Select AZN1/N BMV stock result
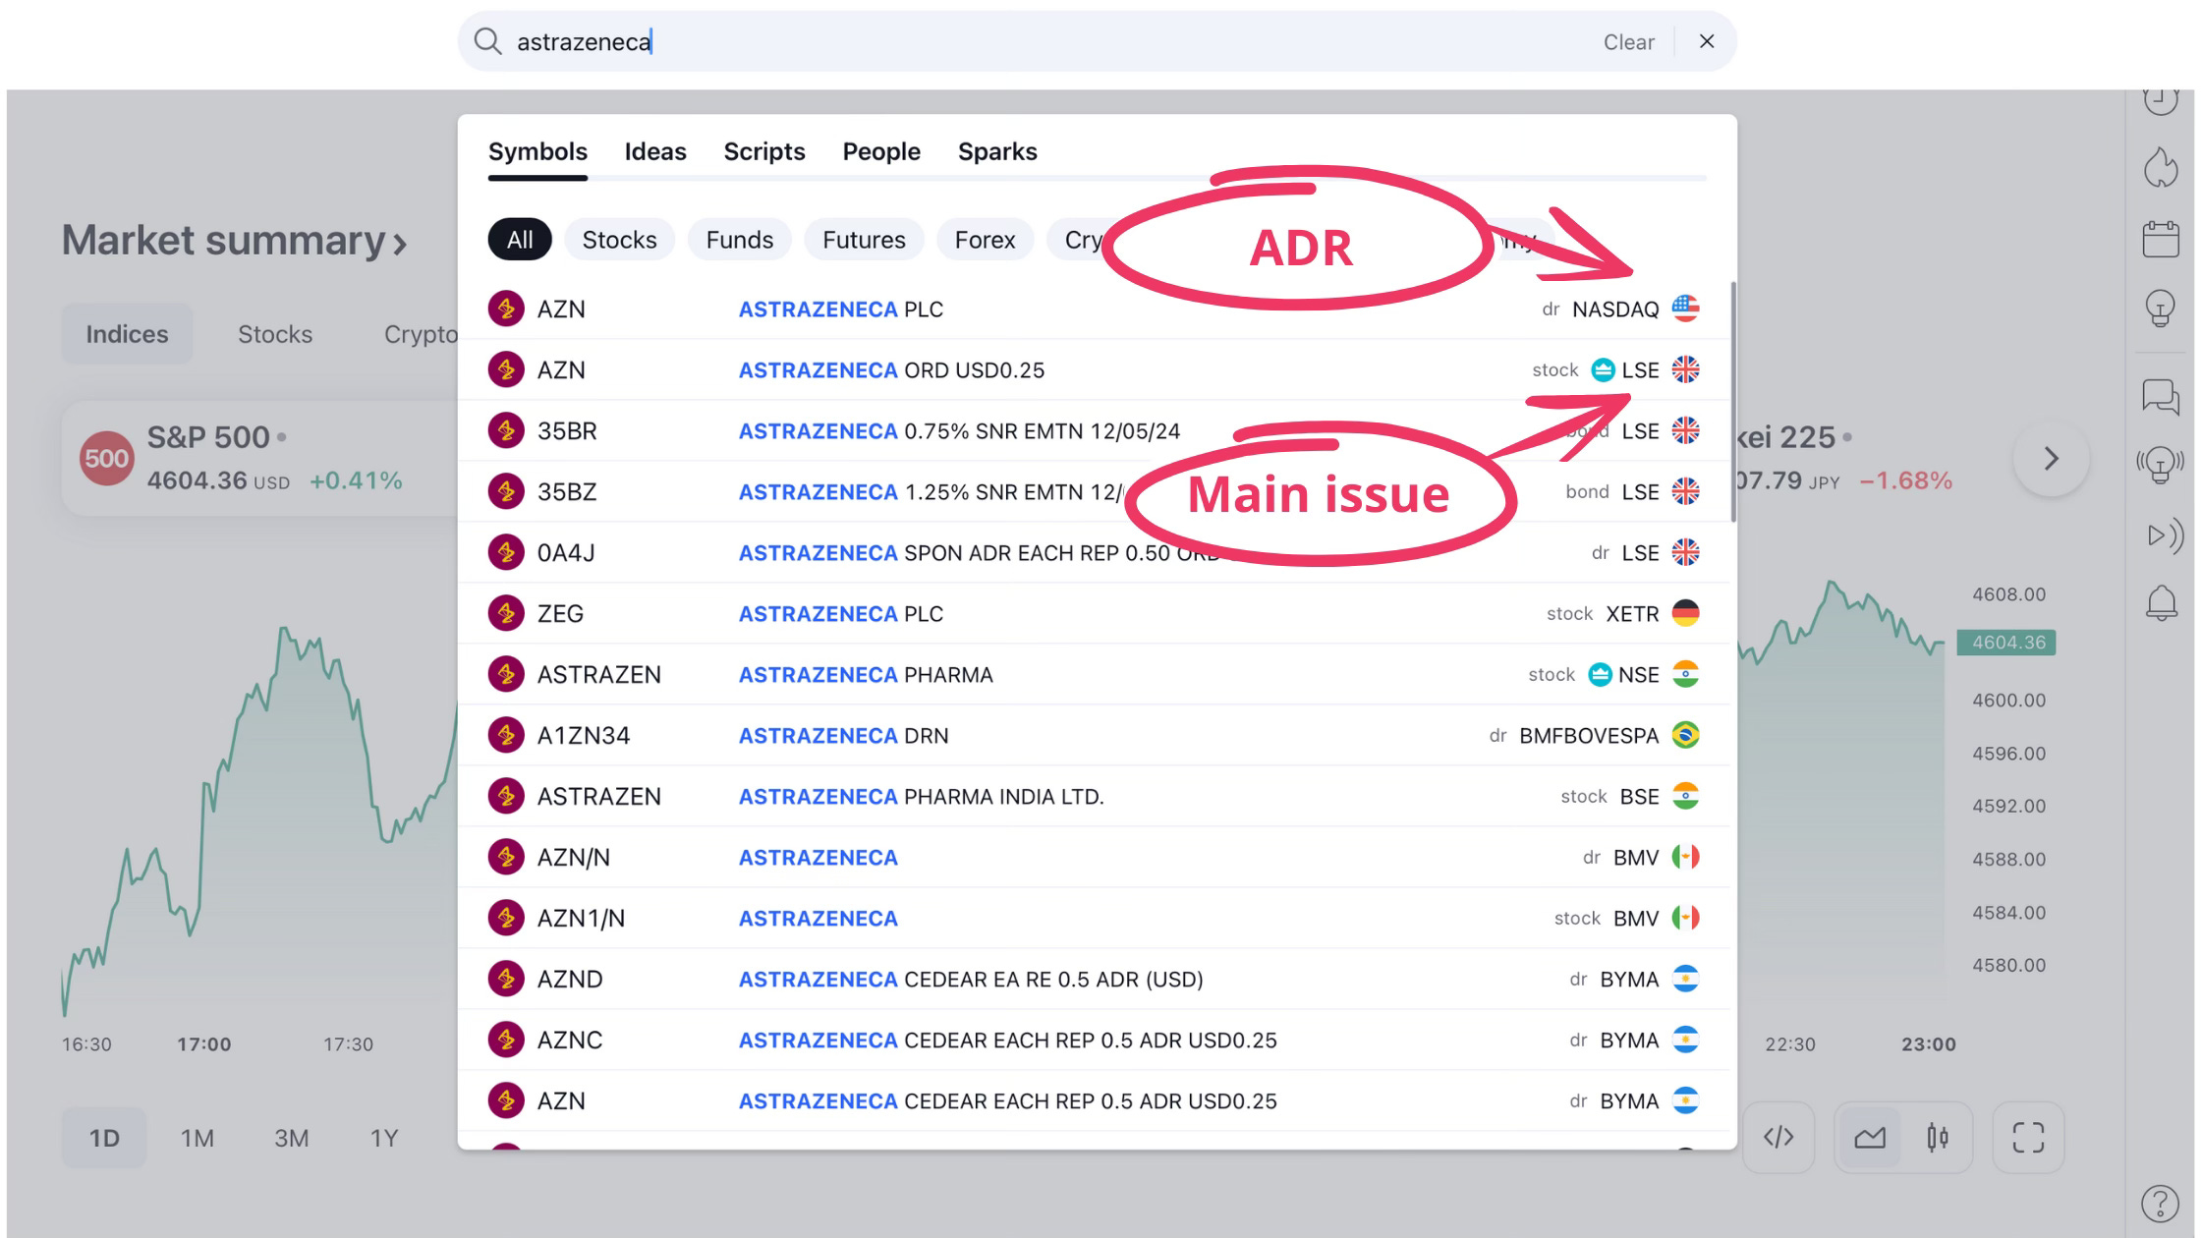The width and height of the screenshot is (2201, 1238). (1094, 918)
